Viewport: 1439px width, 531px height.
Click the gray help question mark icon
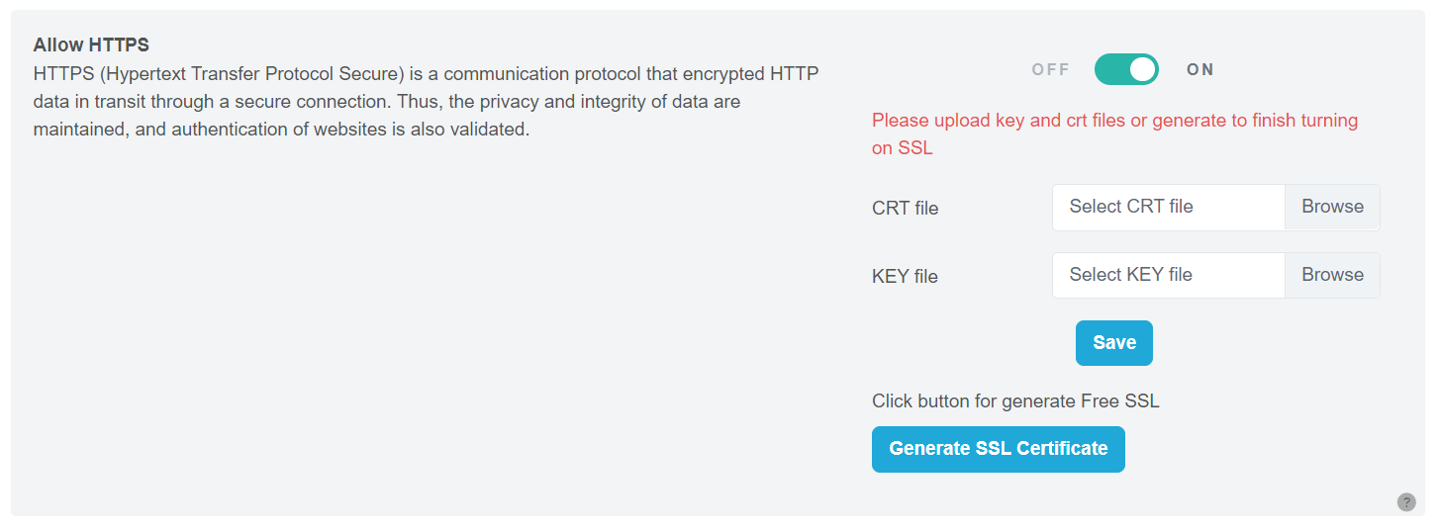point(1406,502)
